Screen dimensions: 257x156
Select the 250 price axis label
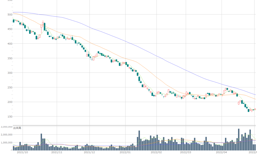10,87
